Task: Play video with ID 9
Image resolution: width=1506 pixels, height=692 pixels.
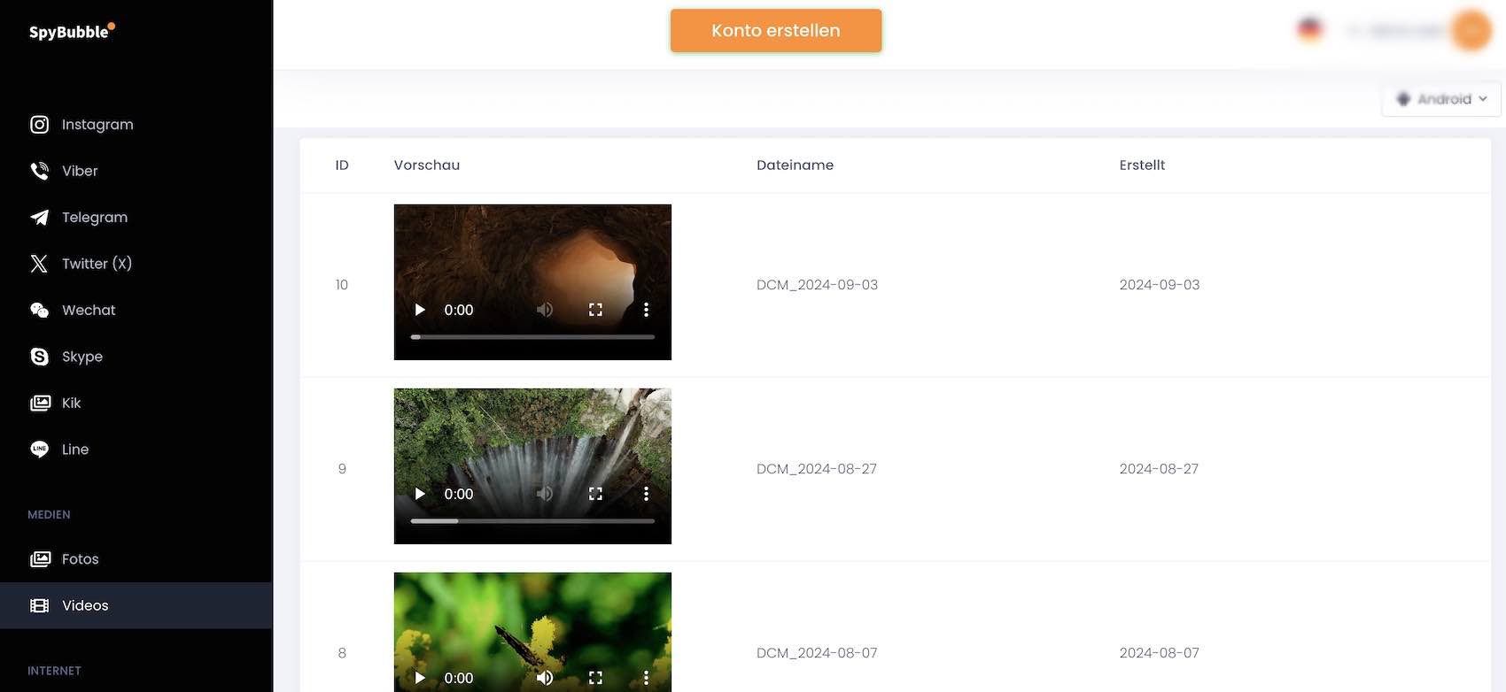Action: (x=420, y=494)
